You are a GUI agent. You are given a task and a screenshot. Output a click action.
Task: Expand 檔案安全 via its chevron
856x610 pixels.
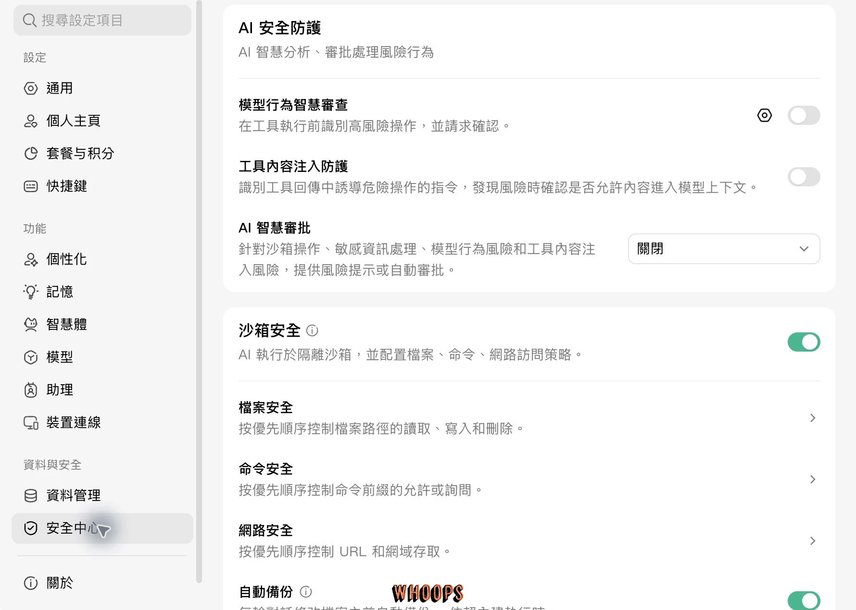click(813, 418)
